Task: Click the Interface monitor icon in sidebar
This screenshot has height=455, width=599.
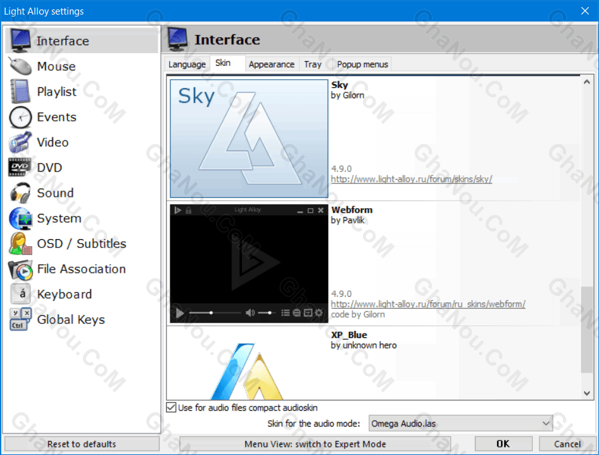Action: pos(21,41)
